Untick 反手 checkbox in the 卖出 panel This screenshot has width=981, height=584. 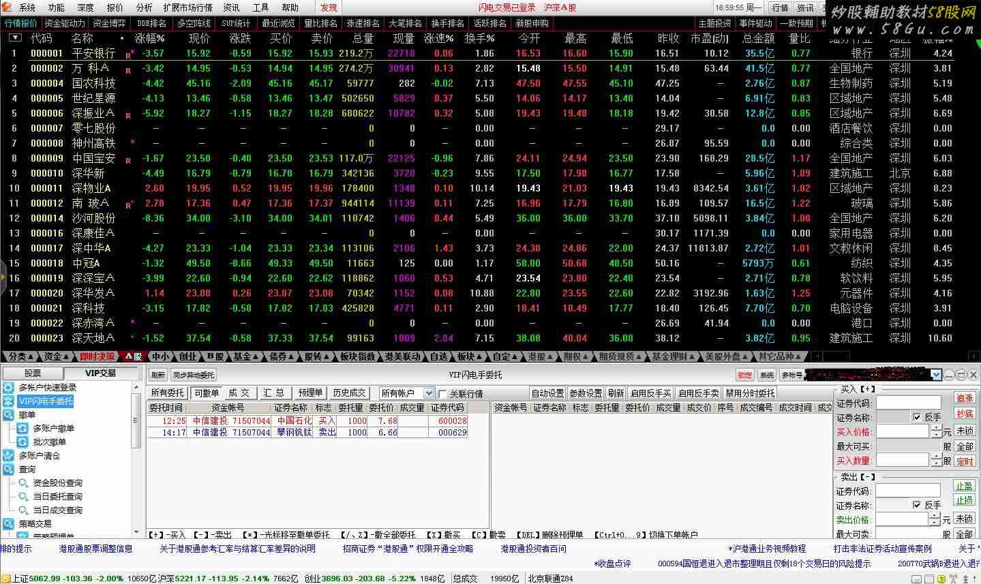[916, 505]
